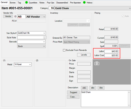Click the Style Note stepper arrows

click(44, 37)
